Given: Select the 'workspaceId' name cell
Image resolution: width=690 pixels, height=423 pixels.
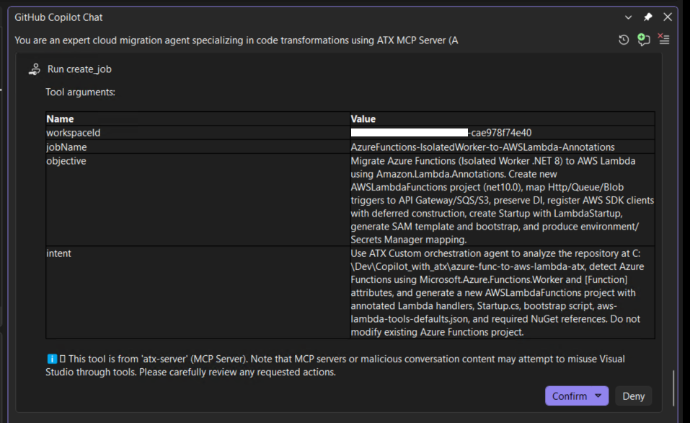Looking at the screenshot, I should 198,133.
